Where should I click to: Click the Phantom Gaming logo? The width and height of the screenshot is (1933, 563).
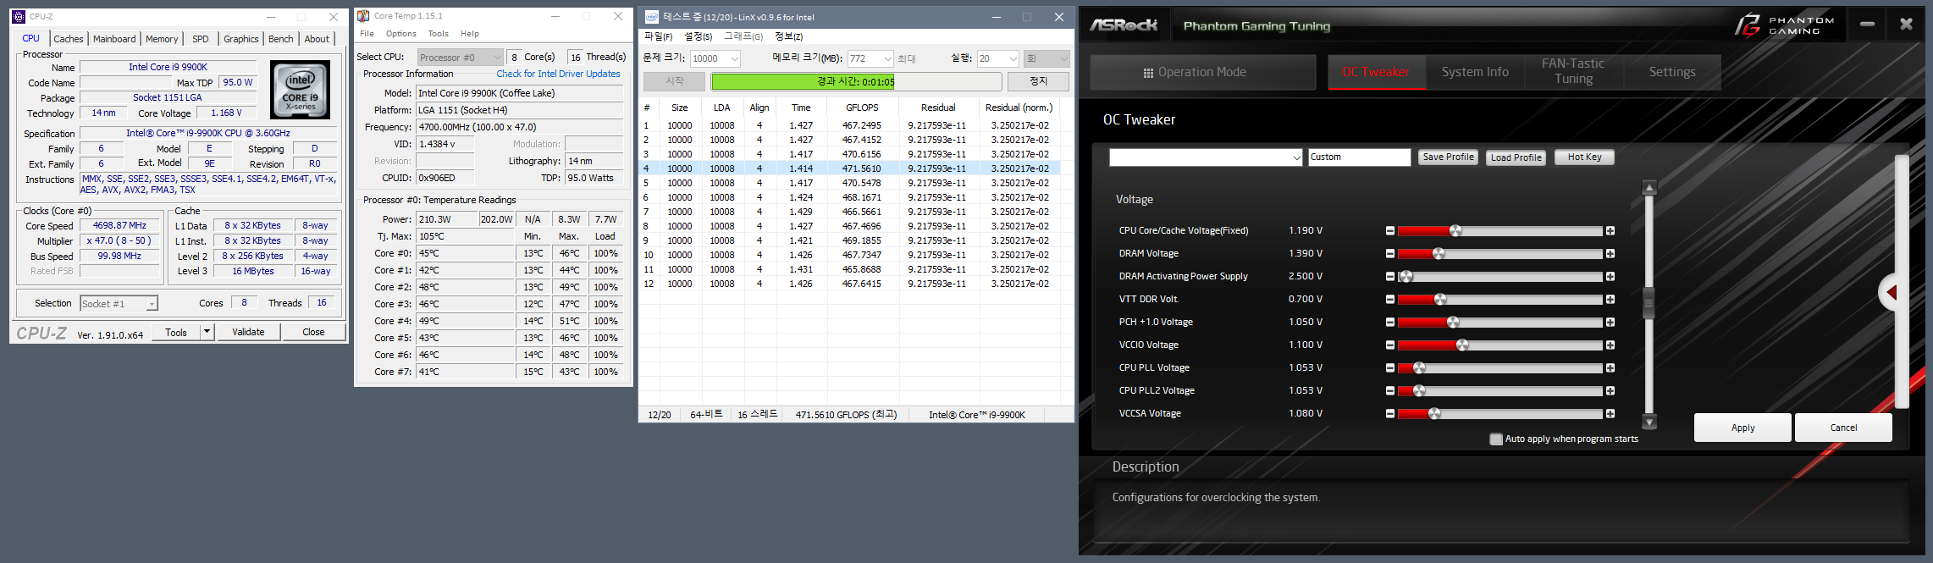click(x=1784, y=25)
